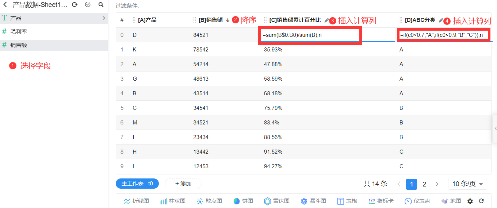Choose 柱状图 bar chart type
Screen dimensions: 497x208
click(x=173, y=201)
